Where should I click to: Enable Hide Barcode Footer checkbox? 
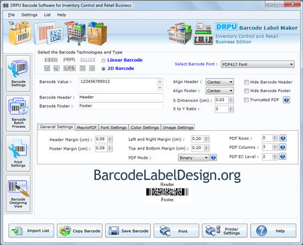[x=246, y=91]
